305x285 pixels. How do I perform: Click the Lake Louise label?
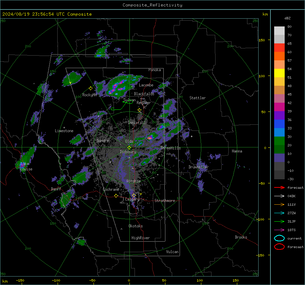click(x=26, y=166)
